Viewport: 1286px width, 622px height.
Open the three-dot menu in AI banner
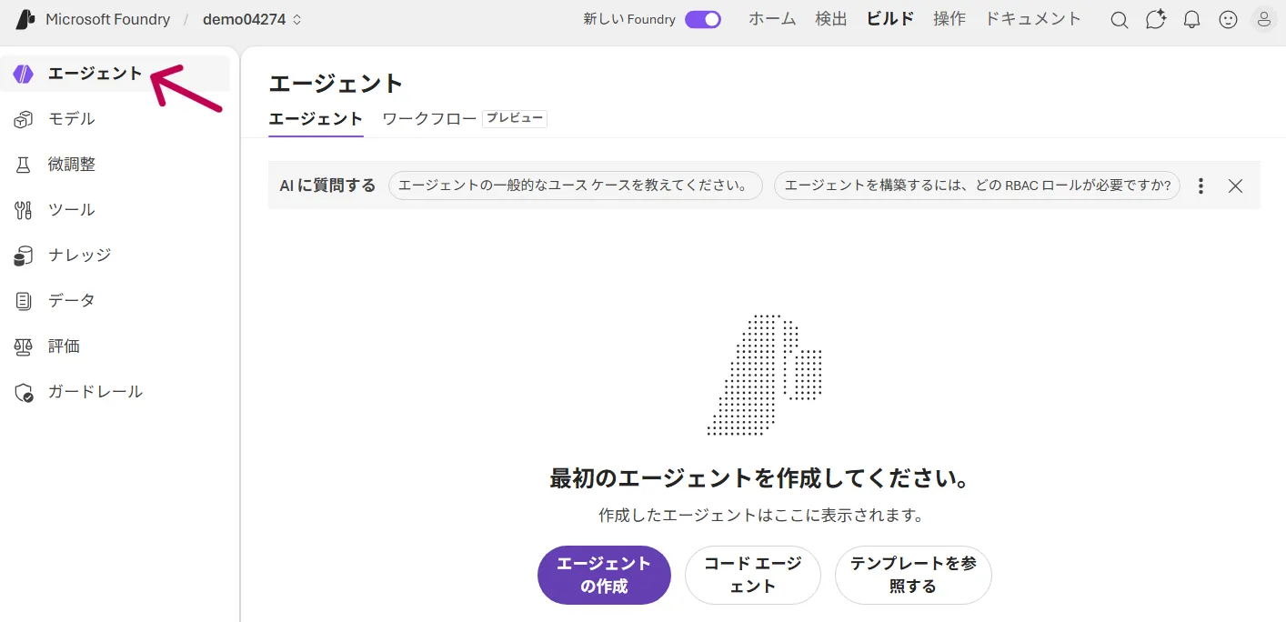click(x=1201, y=186)
